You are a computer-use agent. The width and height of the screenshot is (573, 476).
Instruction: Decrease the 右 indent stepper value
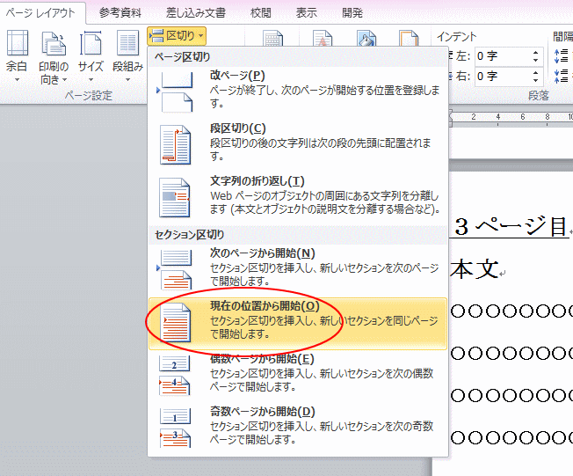pos(536,80)
